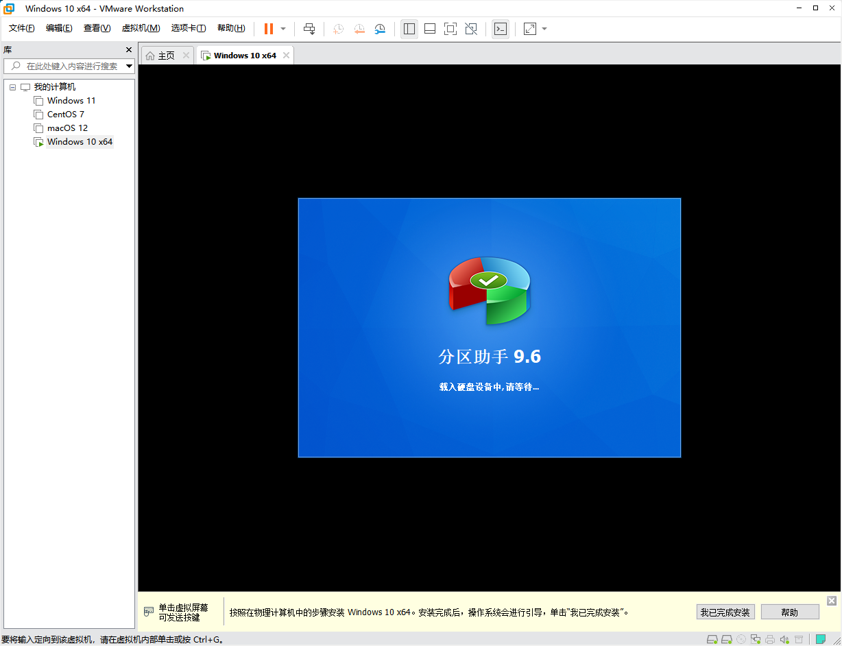This screenshot has height=646, width=842.
Task: Click the orange pause virtual machine button
Action: coord(269,29)
